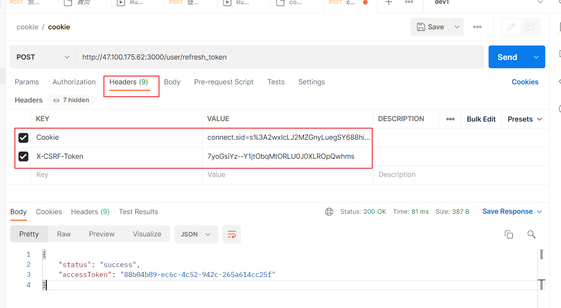The width and height of the screenshot is (561, 308).
Task: Open the response Cookies tab
Action: click(x=49, y=212)
